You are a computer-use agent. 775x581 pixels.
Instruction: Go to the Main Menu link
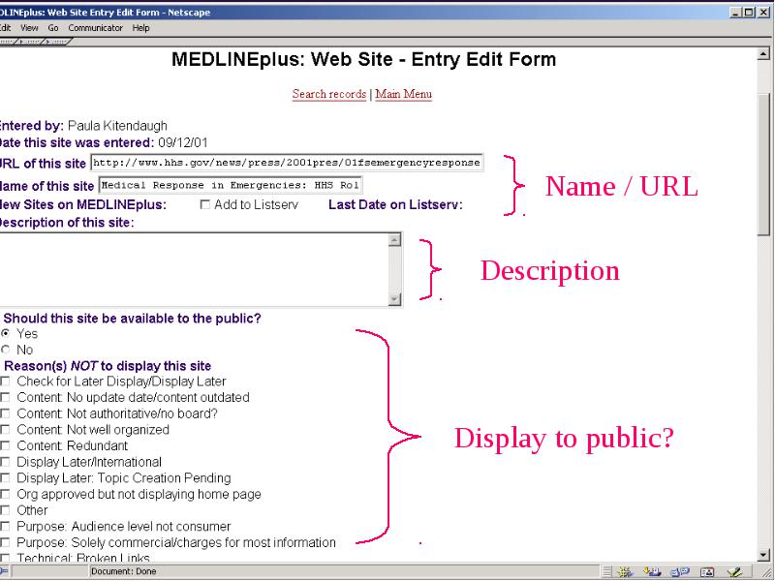coord(403,94)
